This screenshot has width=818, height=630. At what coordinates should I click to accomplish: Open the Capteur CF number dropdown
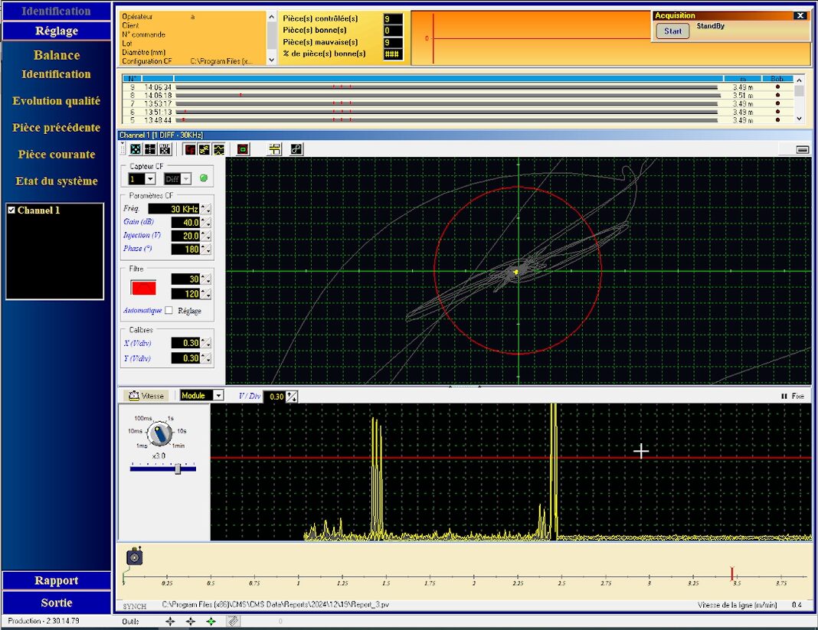pos(149,178)
